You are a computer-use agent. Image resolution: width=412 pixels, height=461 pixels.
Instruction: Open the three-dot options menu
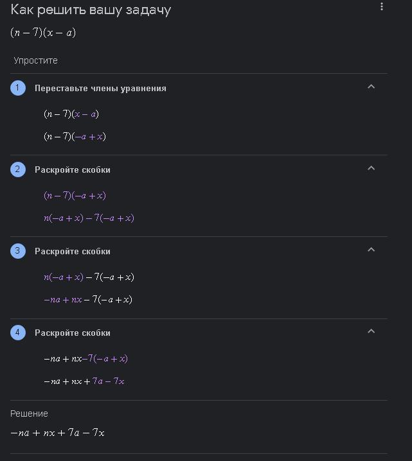coord(382,7)
